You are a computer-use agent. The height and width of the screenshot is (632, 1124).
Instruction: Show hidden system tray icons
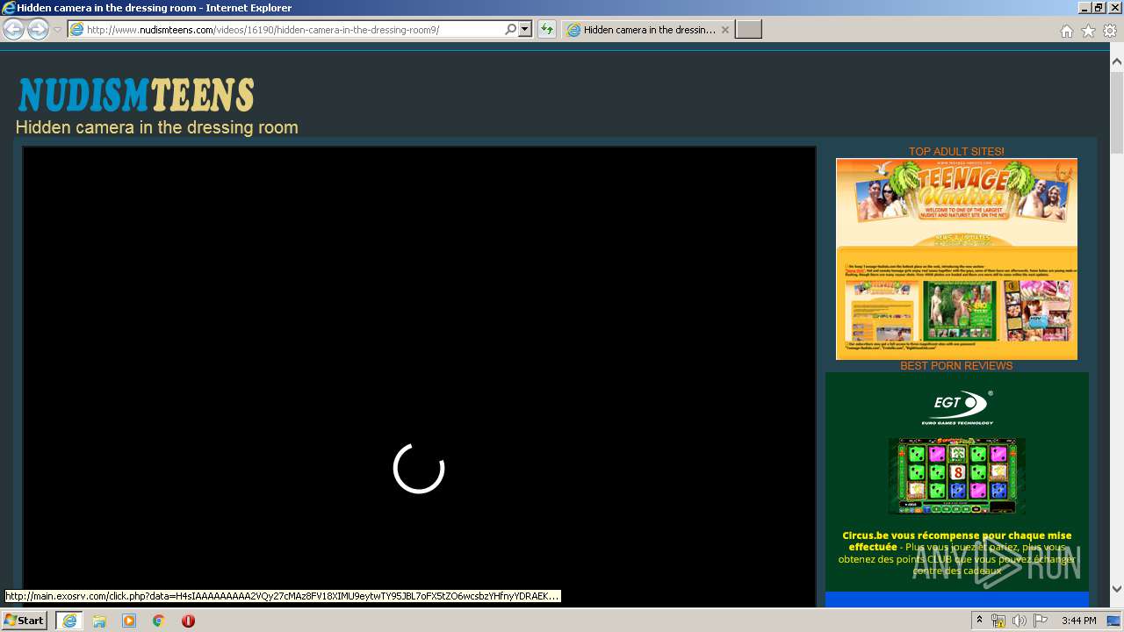coord(980,621)
